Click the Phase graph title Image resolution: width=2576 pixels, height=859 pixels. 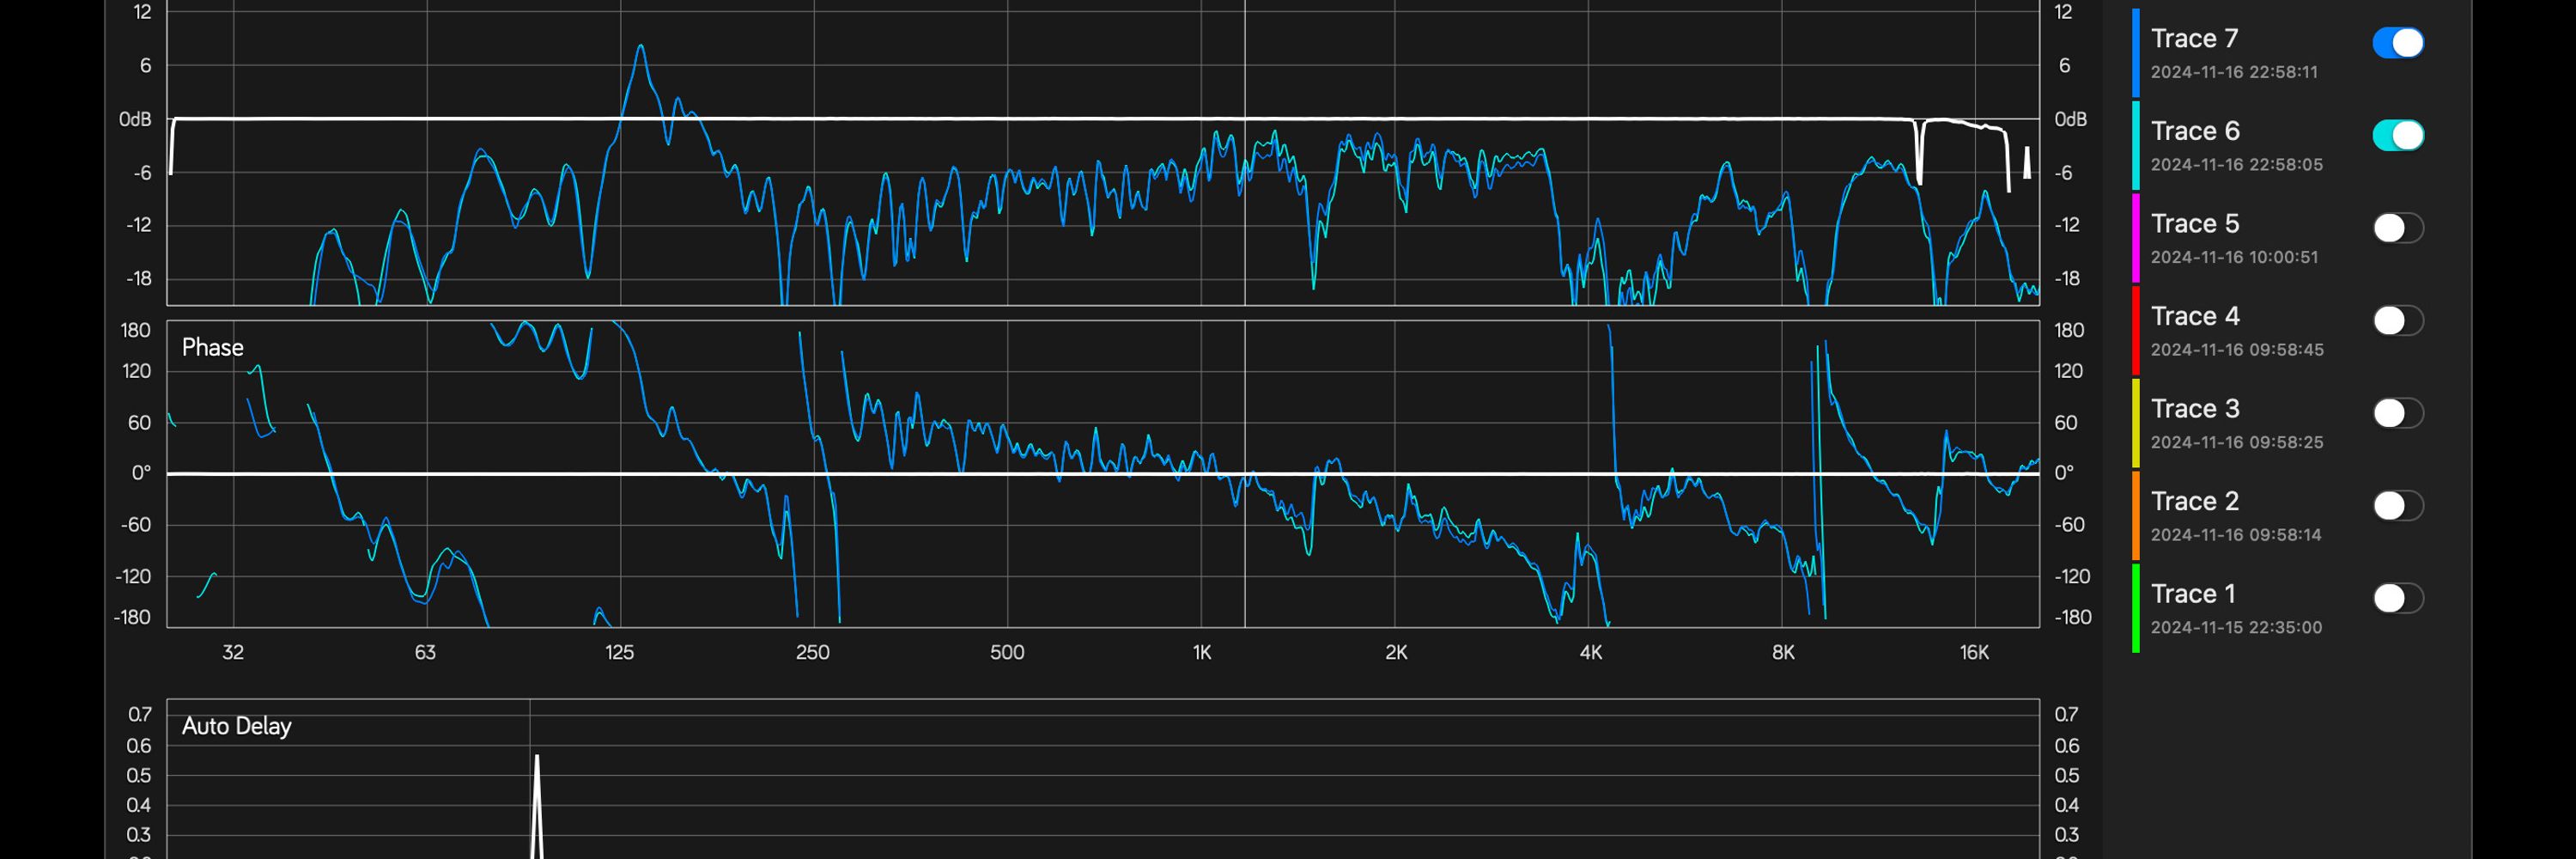pos(212,347)
